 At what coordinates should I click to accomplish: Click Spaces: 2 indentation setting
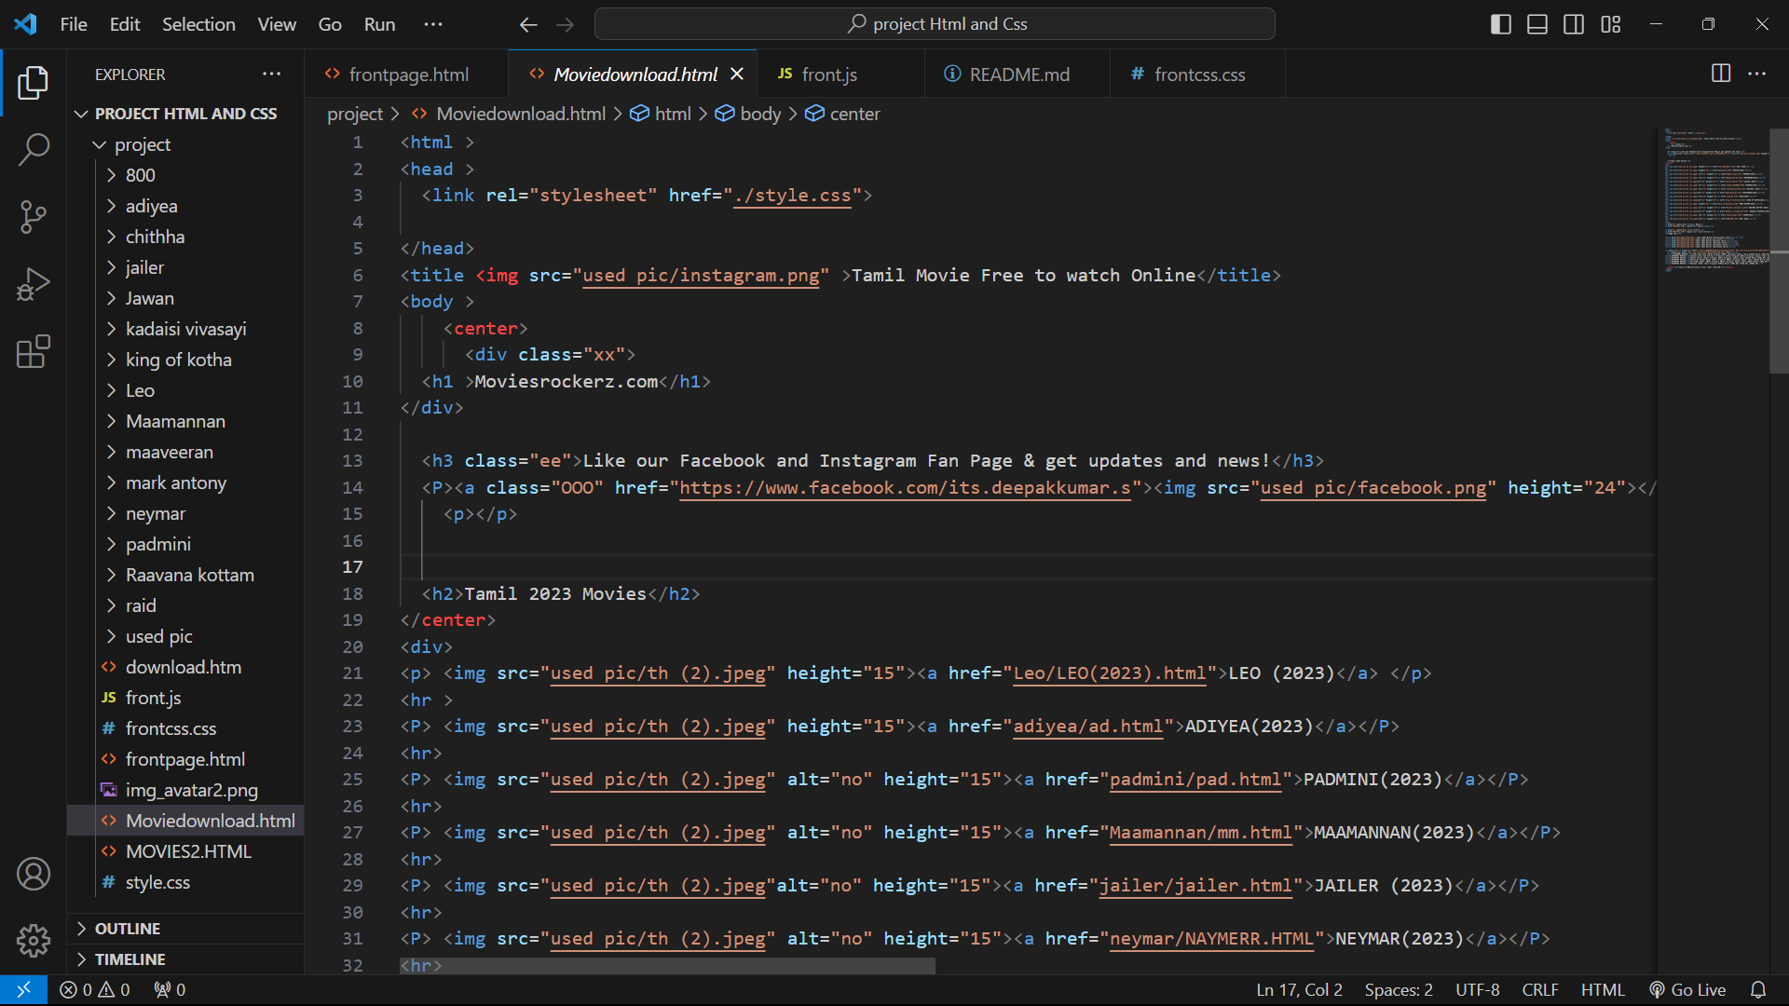[1398, 990]
